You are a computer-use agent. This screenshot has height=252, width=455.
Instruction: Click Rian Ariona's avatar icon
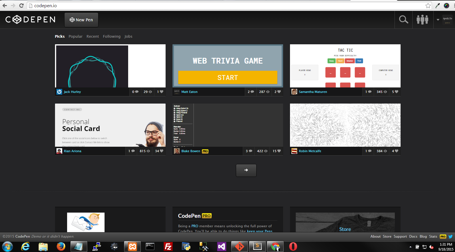59,151
